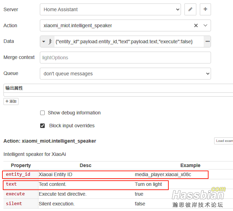233x211 pixels.
Task: Open the Server selection dropdown
Action: (x=110, y=9)
